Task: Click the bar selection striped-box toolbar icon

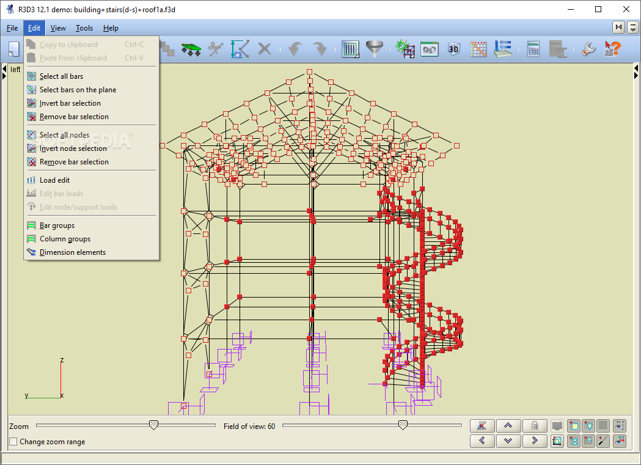Action: click(x=350, y=49)
